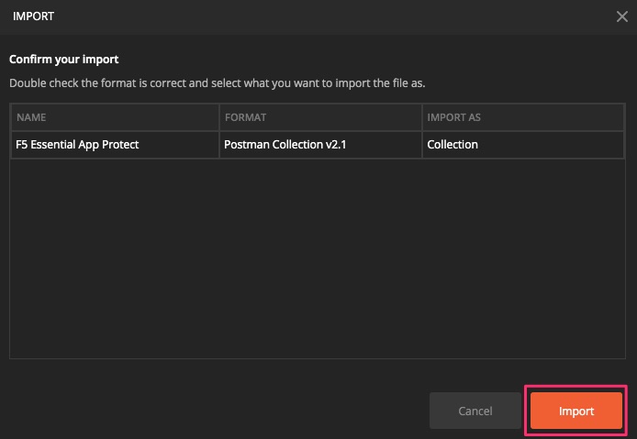
Task: Click the IMPORT dialog title
Action: point(33,16)
